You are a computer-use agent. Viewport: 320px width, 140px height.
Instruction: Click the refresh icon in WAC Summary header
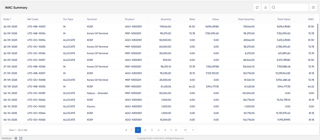(257, 7)
